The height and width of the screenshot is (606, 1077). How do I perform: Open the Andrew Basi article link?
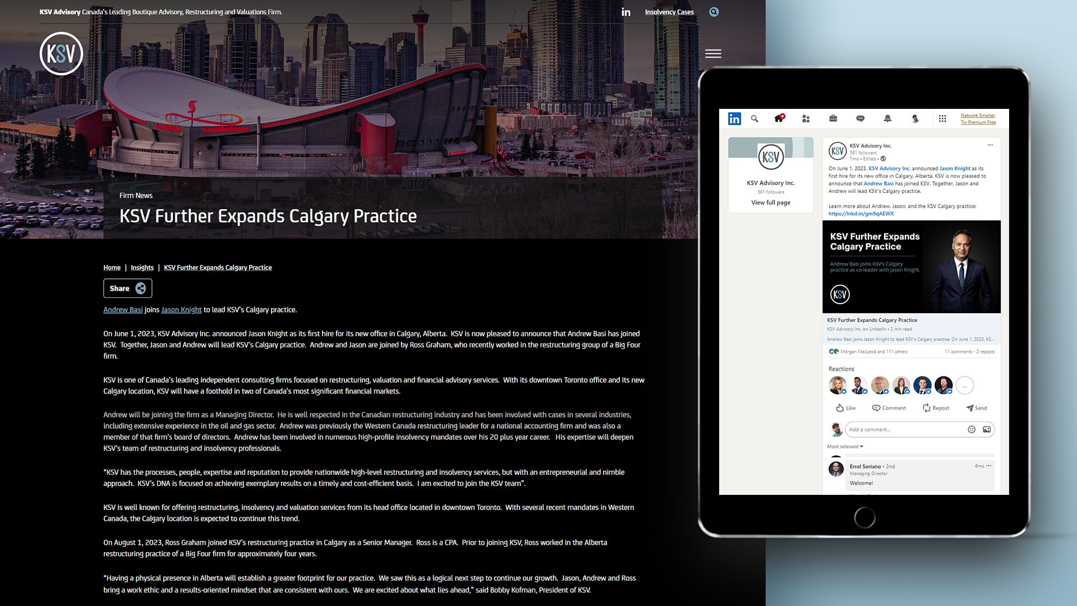[x=123, y=310]
